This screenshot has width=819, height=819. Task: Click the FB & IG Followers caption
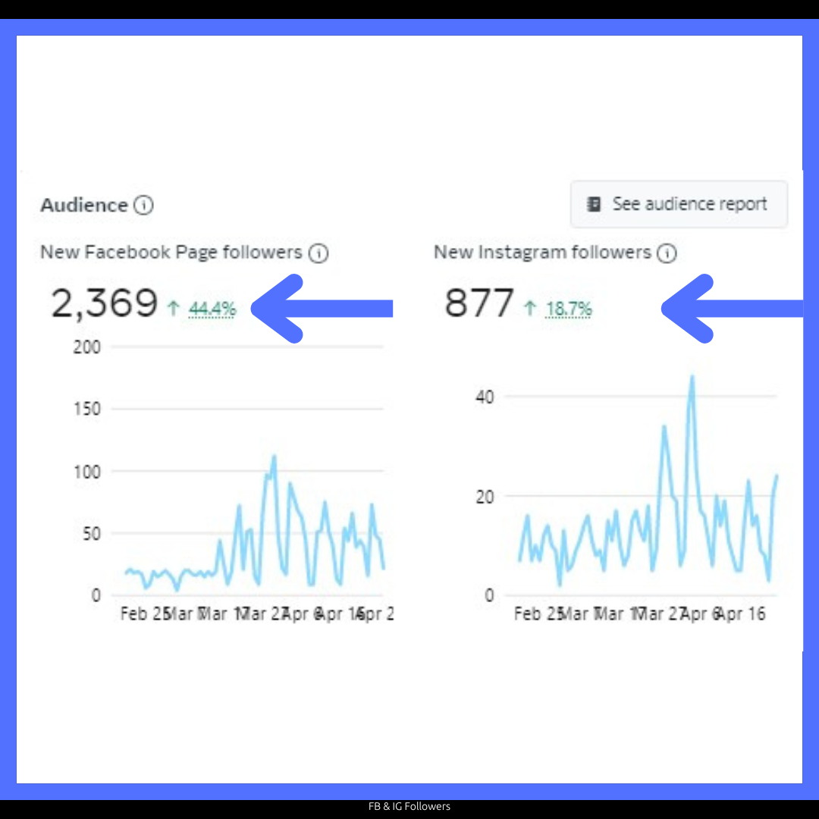click(x=409, y=806)
